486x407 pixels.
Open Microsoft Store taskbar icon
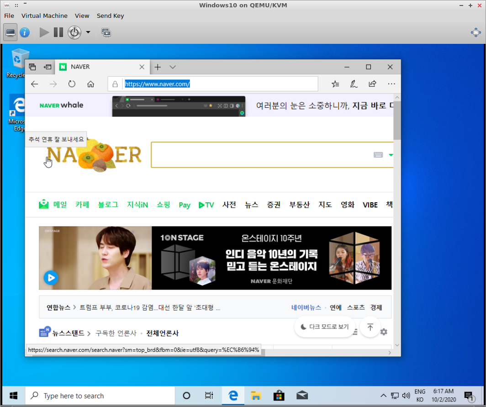click(279, 396)
